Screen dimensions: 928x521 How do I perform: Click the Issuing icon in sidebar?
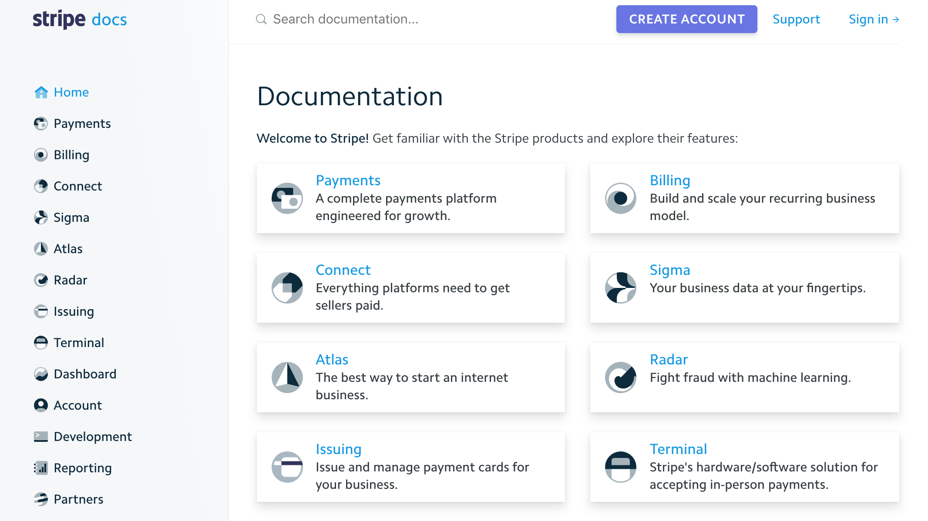[x=41, y=311]
